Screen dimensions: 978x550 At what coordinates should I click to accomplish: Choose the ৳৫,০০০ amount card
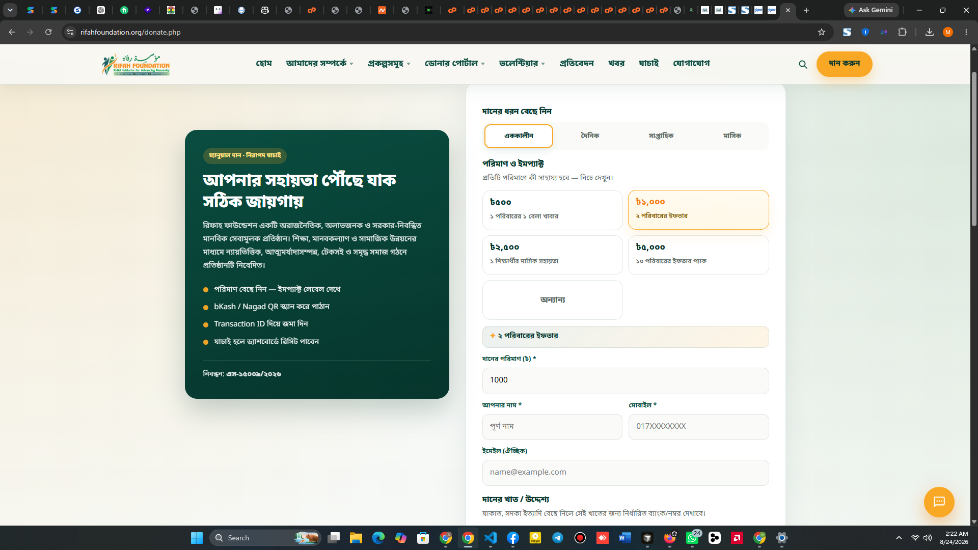pyautogui.click(x=698, y=255)
